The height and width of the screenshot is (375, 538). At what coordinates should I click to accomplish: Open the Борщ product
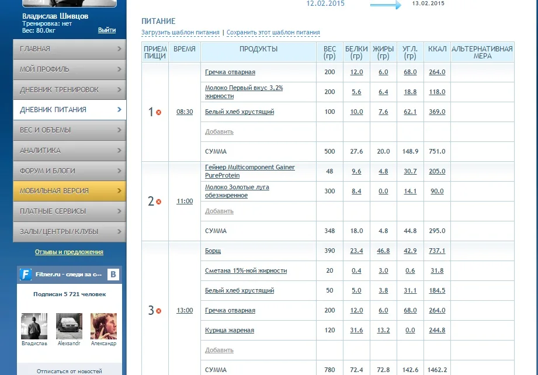pos(213,251)
